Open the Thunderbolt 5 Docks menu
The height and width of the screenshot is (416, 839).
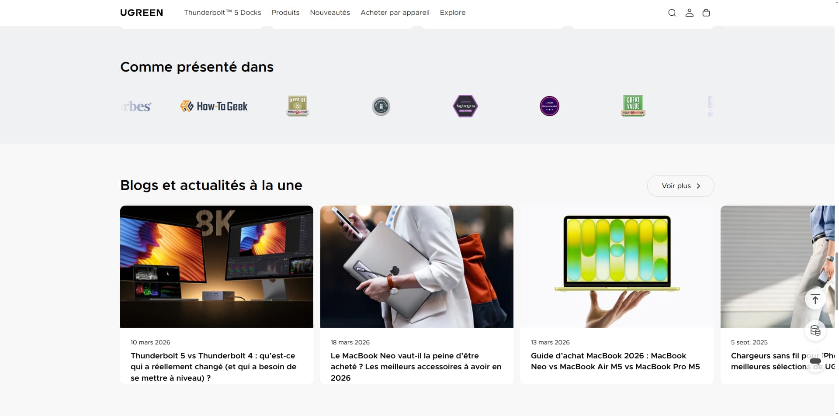(222, 13)
